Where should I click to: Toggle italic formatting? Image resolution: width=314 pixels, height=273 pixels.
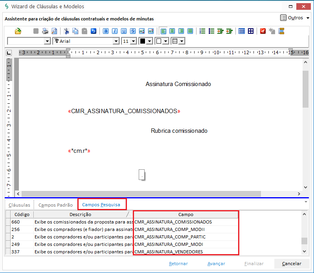(x=115, y=31)
